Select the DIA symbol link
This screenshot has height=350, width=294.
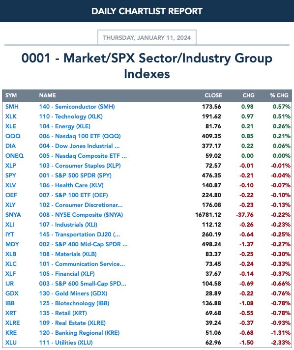[10, 146]
